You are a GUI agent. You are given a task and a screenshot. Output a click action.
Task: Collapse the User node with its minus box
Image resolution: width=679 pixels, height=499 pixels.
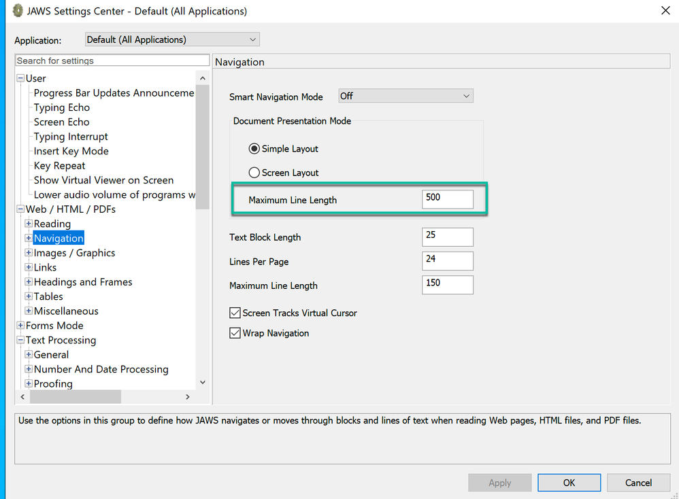tap(20, 78)
